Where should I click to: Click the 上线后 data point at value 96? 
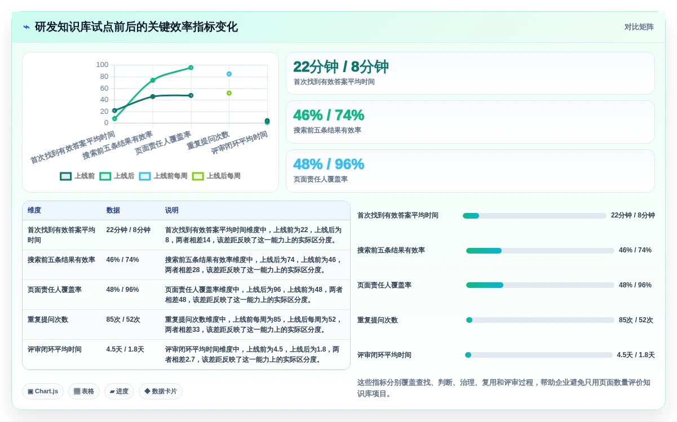(191, 68)
